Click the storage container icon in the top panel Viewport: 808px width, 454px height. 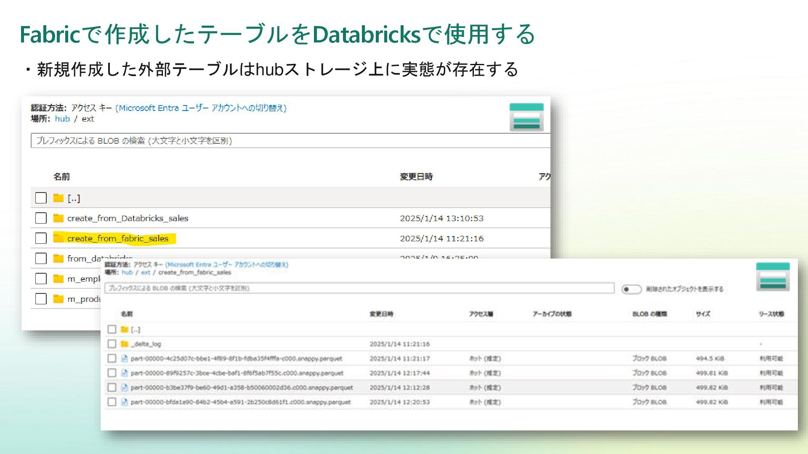(526, 117)
